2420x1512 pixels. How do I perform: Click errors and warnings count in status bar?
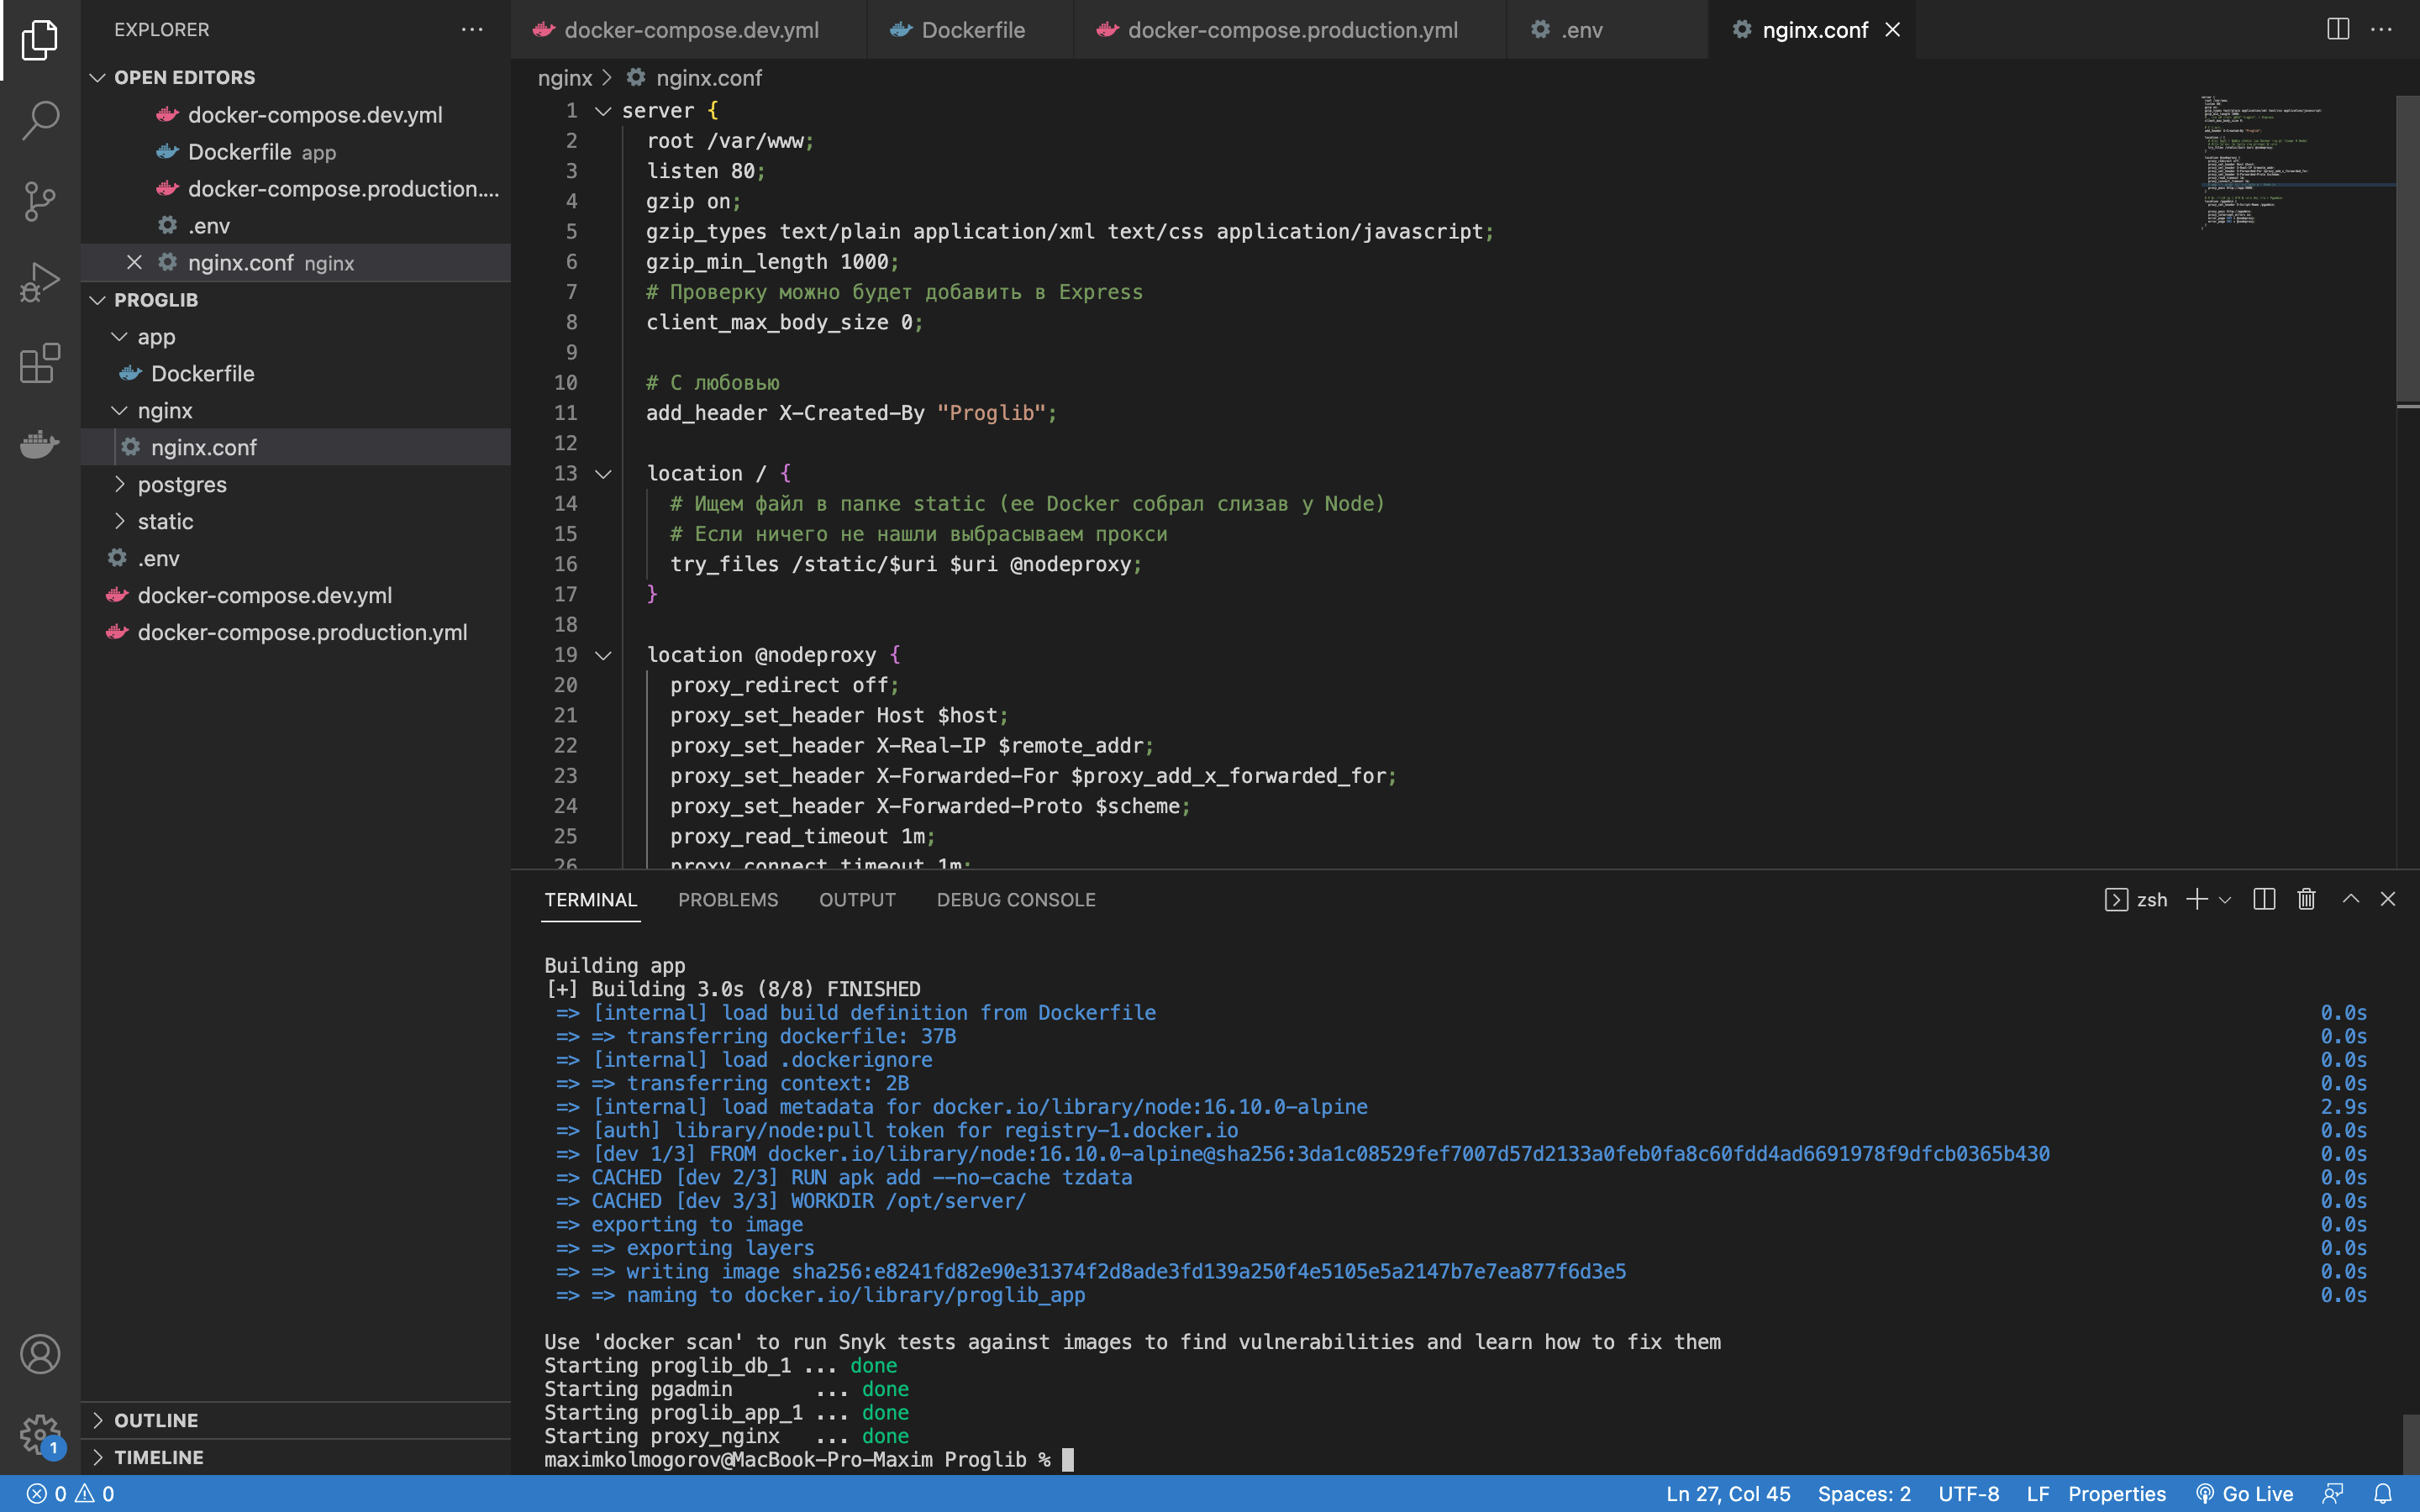pos(70,1494)
